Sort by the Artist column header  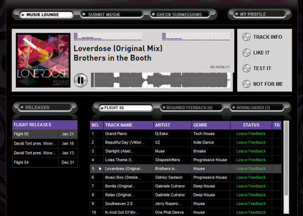coord(173,125)
